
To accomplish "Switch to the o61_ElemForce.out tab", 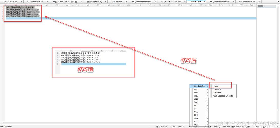I will pyautogui.click(x=247, y=2).
